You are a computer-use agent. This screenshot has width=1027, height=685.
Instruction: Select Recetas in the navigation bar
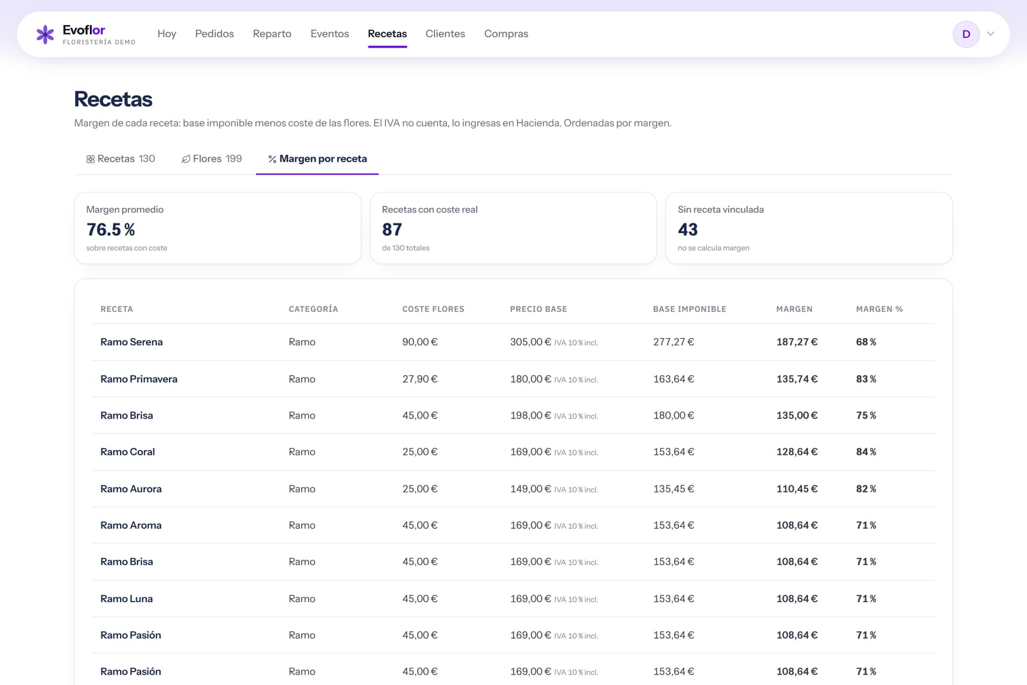click(x=387, y=33)
